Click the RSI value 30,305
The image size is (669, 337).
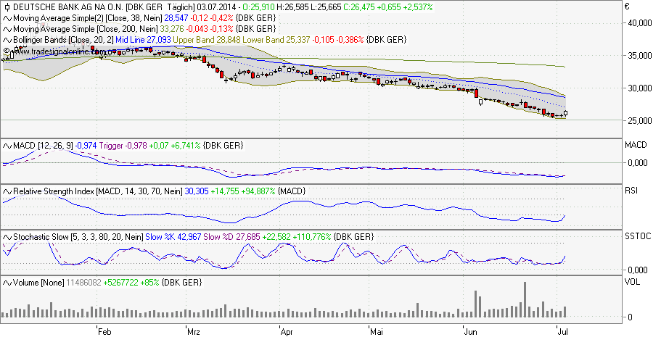[197, 191]
